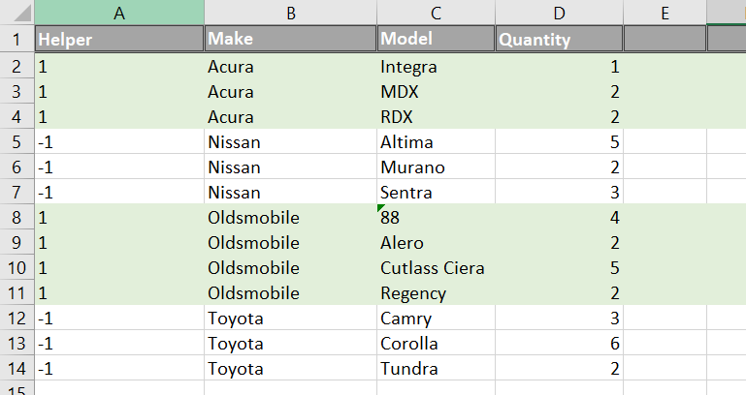Screen dimensions: 746x395
Task: Select the Cutlass Ciera cell
Action: pos(436,268)
